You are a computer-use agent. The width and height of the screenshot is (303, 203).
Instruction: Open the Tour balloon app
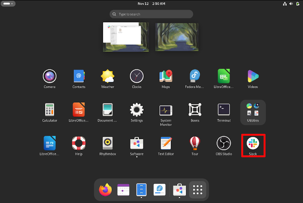(195, 143)
